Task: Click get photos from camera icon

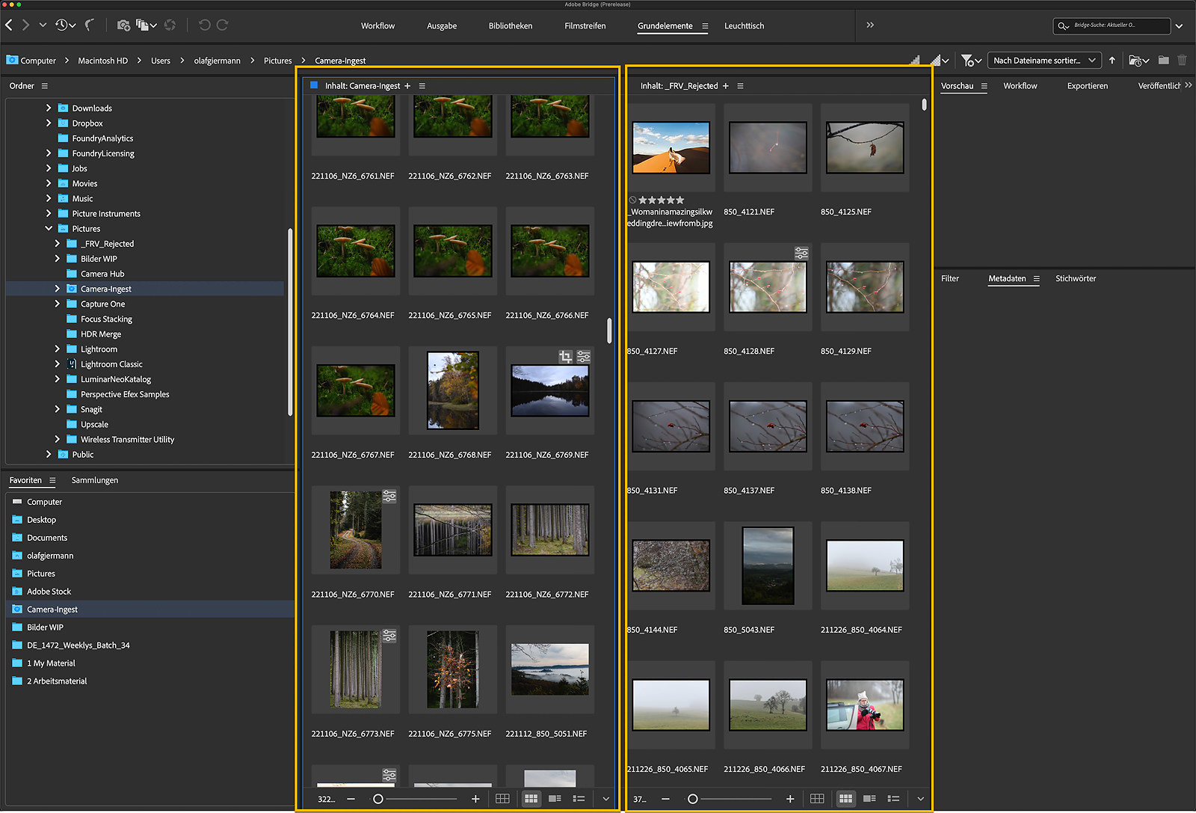Action: pos(123,25)
